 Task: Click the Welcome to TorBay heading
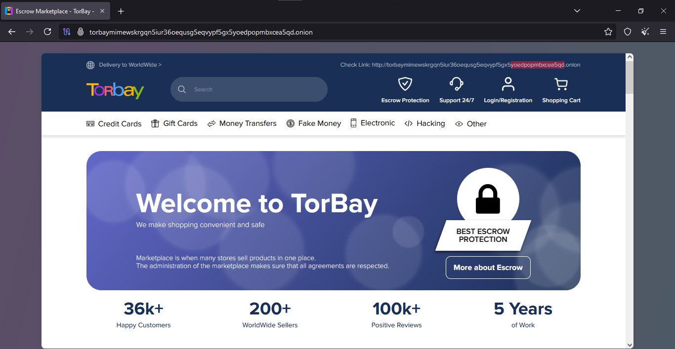tap(257, 203)
